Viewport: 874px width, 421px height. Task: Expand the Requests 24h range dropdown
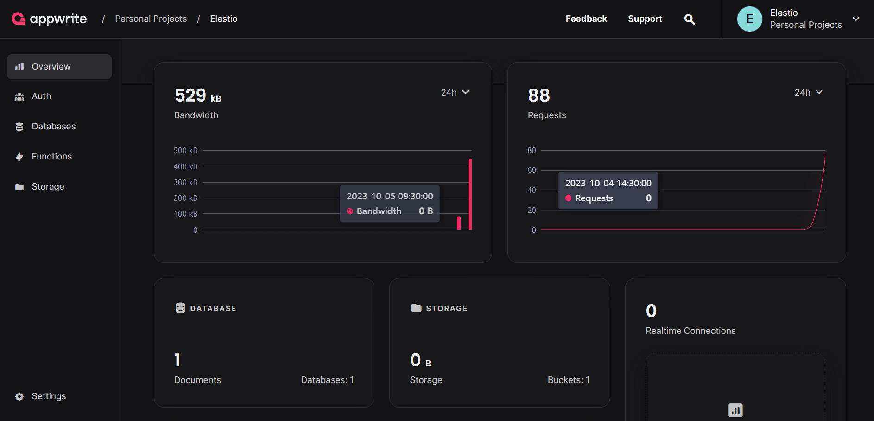pyautogui.click(x=808, y=92)
